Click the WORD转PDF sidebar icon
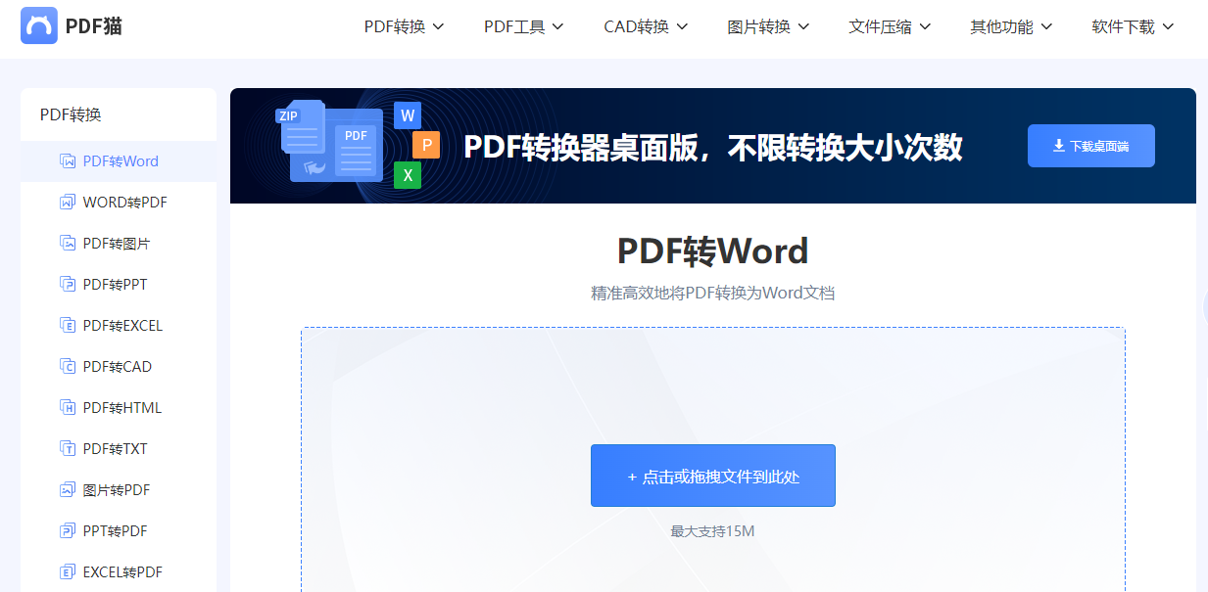 [x=68, y=203]
